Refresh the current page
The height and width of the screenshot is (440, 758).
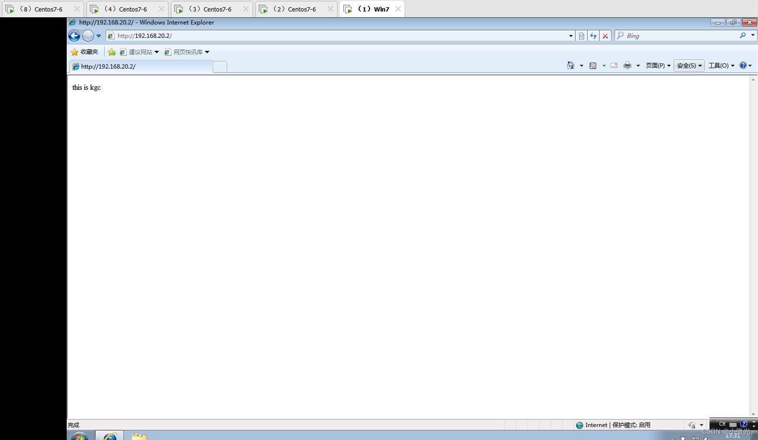click(593, 36)
